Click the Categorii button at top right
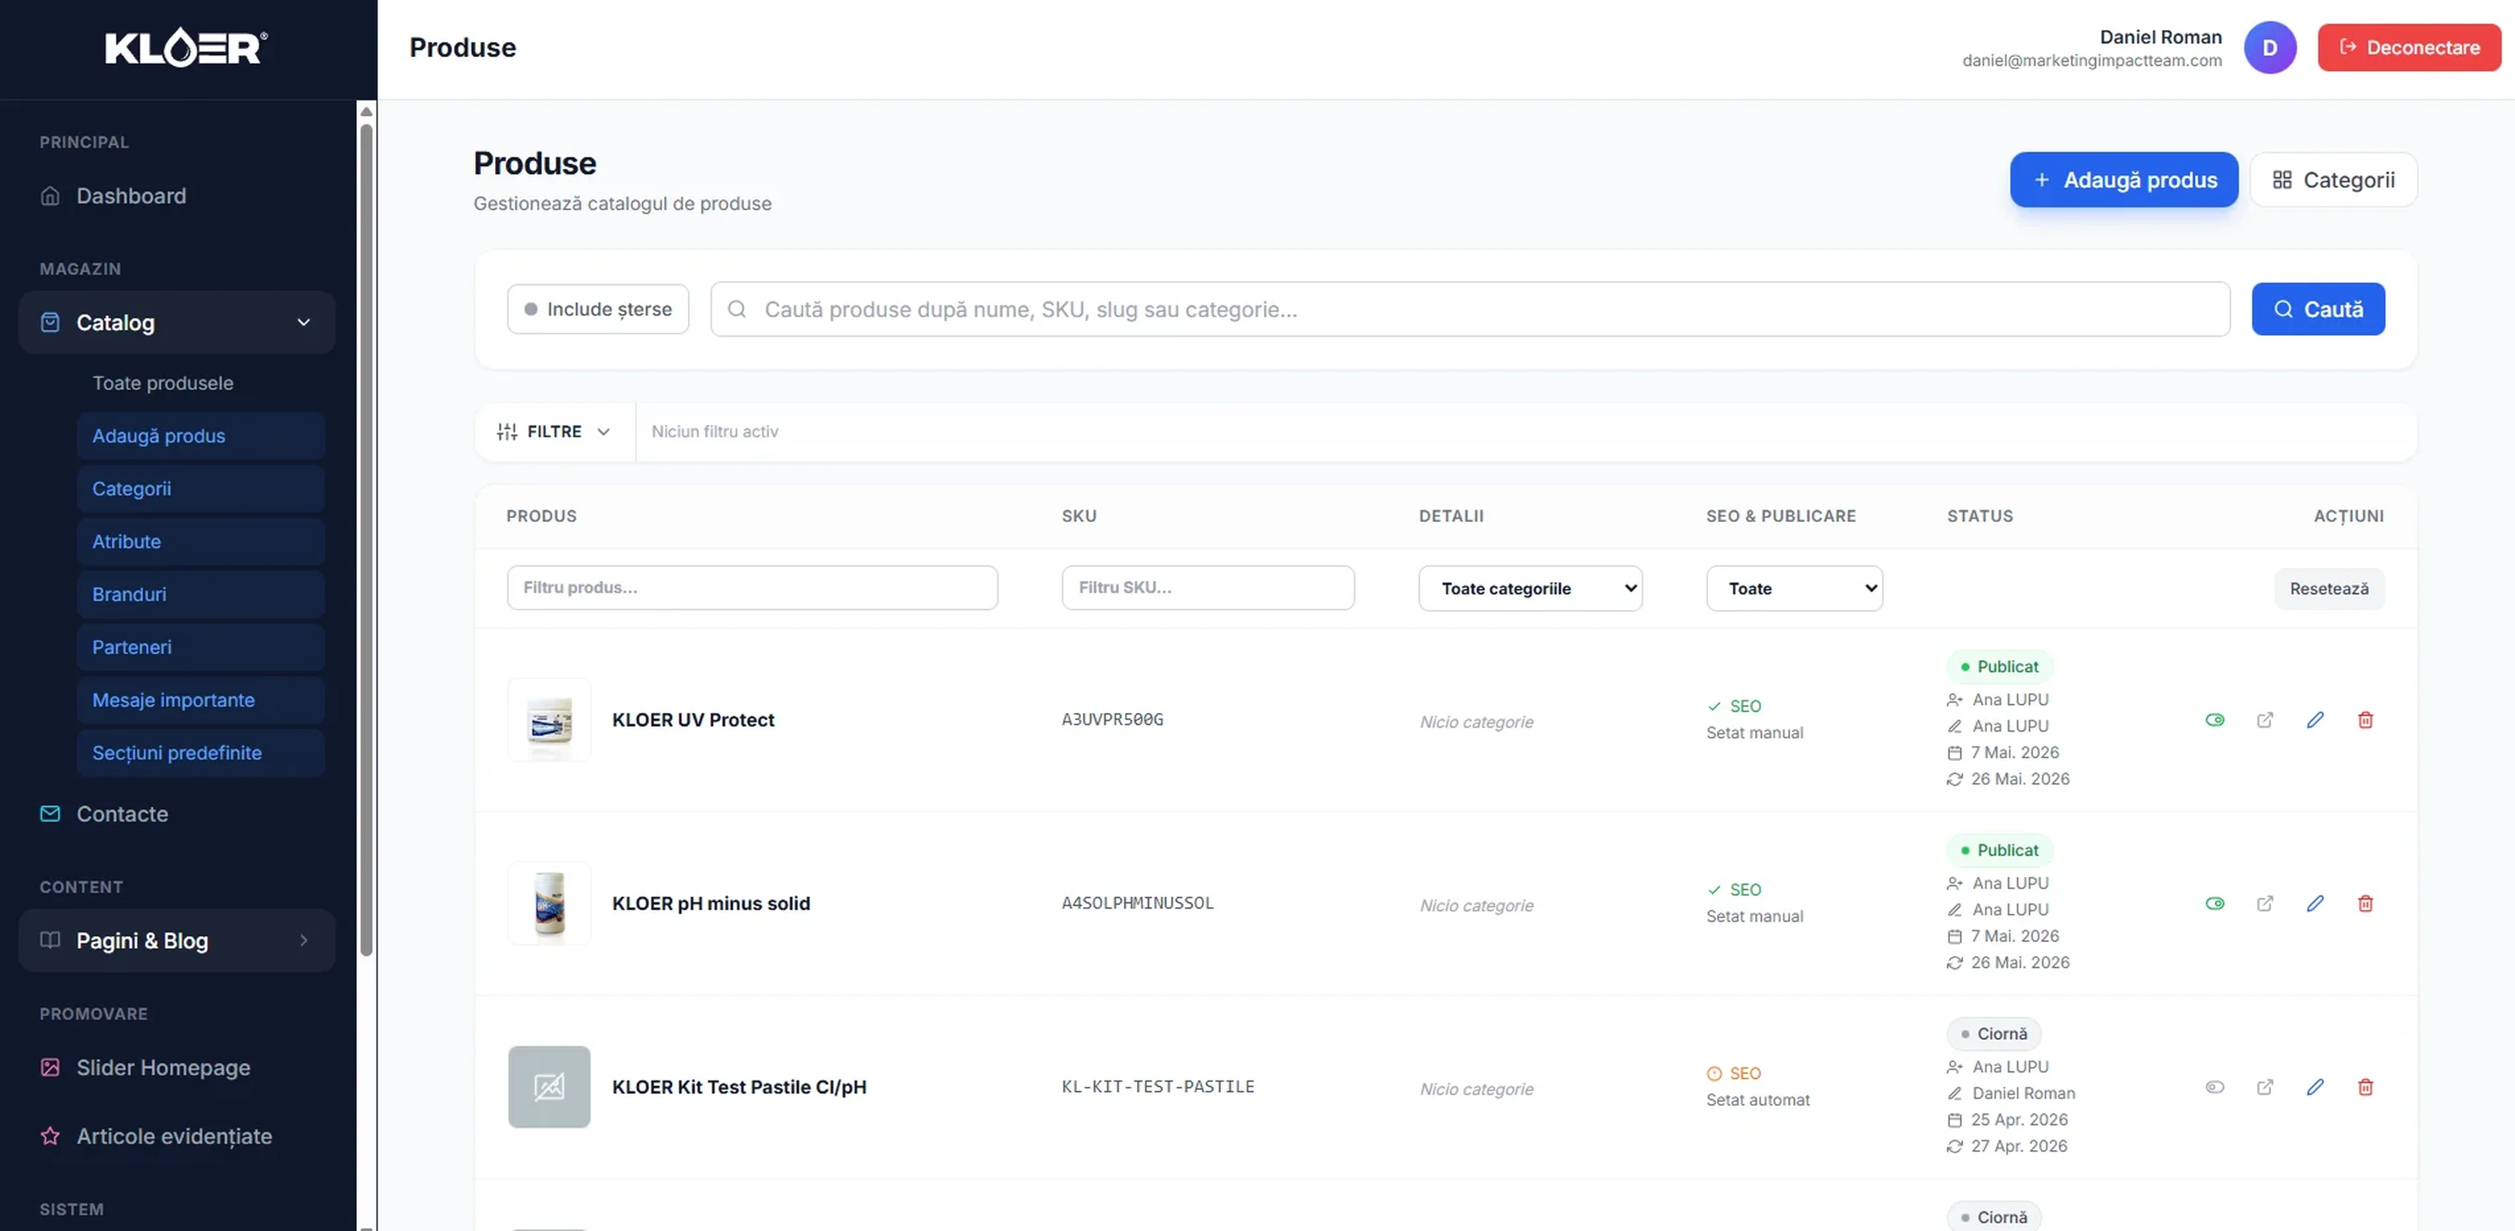The width and height of the screenshot is (2515, 1231). (x=2334, y=180)
